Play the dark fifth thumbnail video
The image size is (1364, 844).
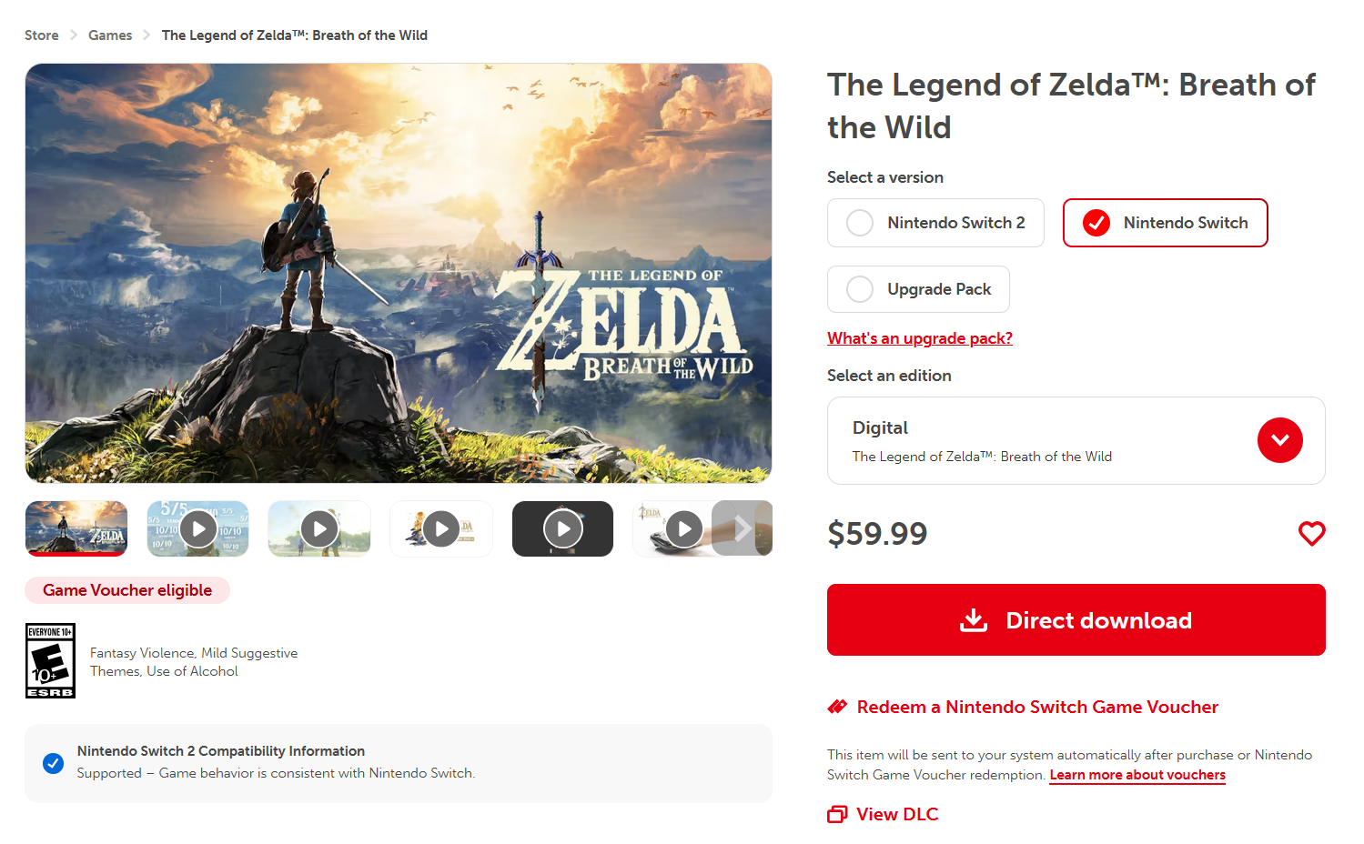(x=562, y=528)
